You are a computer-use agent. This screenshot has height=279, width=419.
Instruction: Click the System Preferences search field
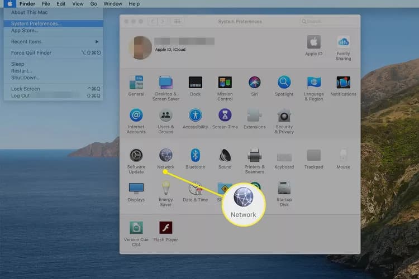point(327,21)
